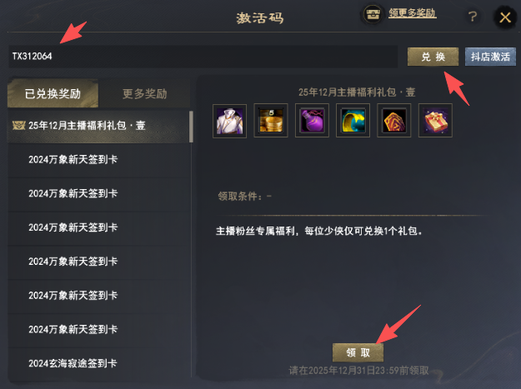The image size is (521, 389).
Task: Switch to the 更多奖励 tab
Action: [145, 93]
